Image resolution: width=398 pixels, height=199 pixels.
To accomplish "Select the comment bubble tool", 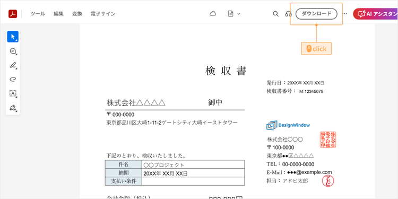I will pos(13,51).
